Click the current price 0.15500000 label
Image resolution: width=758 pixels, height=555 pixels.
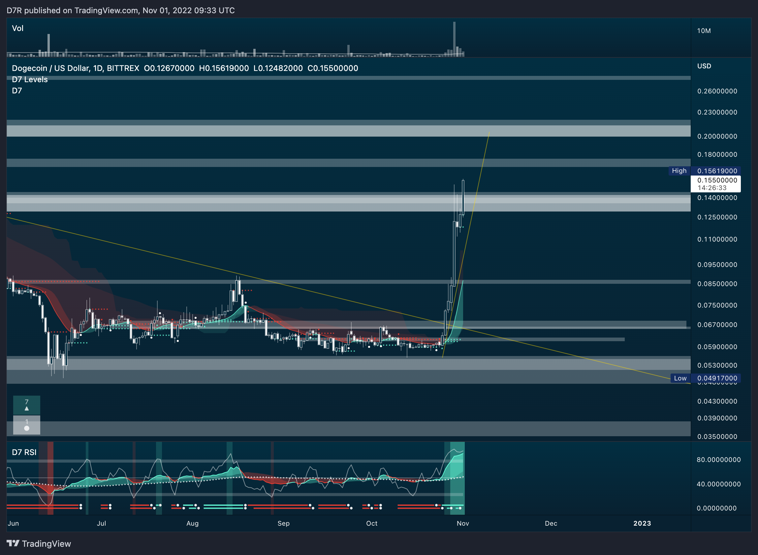click(717, 180)
